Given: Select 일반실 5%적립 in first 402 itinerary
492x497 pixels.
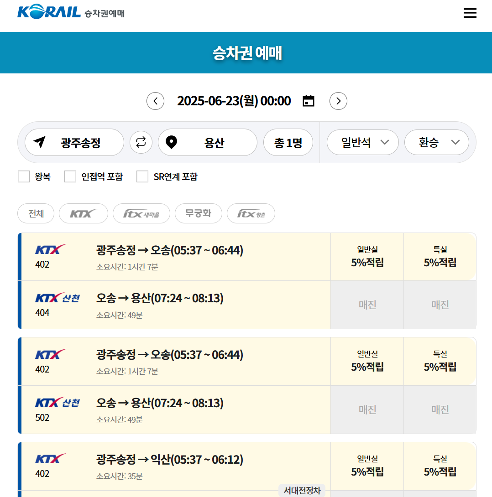Looking at the screenshot, I should tap(367, 257).
